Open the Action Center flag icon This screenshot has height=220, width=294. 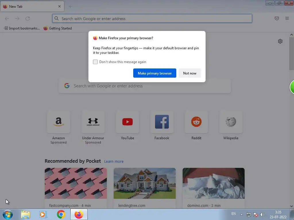(255, 215)
